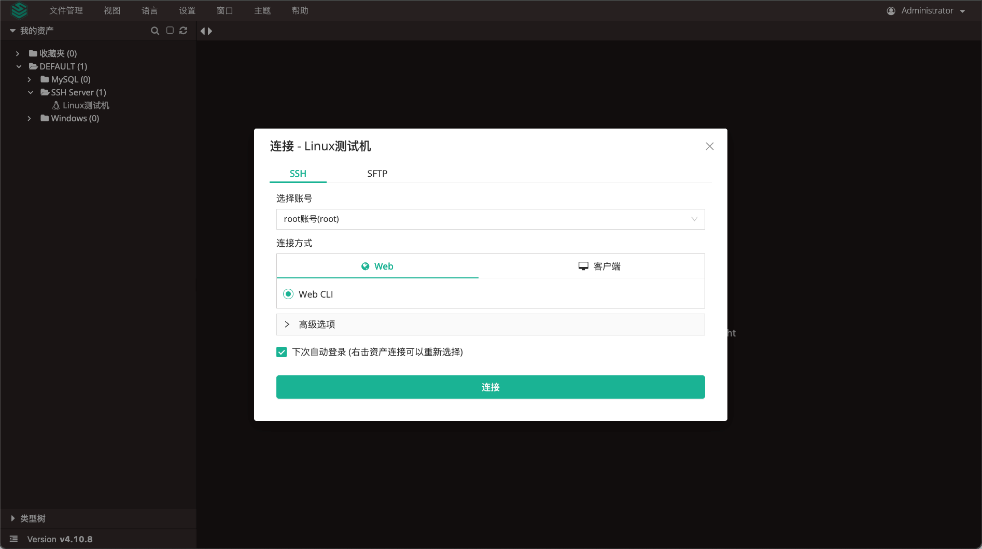Refresh the asset tree with the refresh icon

(x=184, y=31)
